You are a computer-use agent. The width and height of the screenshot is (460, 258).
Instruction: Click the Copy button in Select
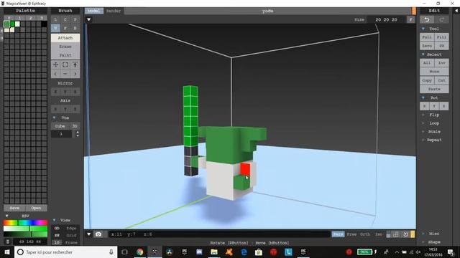(x=427, y=80)
